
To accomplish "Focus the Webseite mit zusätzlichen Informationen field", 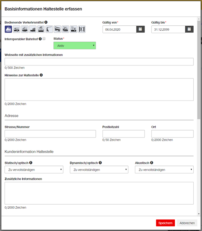I will point(99,61).
